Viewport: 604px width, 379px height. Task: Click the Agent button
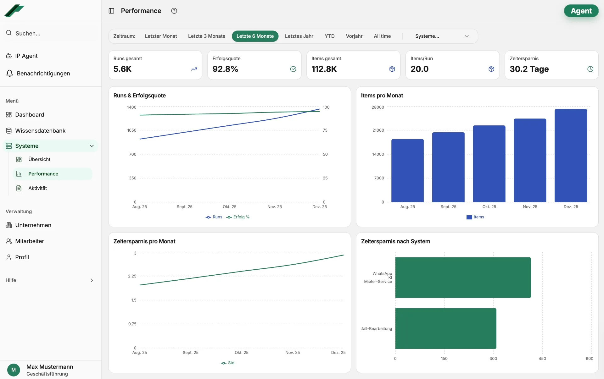coord(581,11)
